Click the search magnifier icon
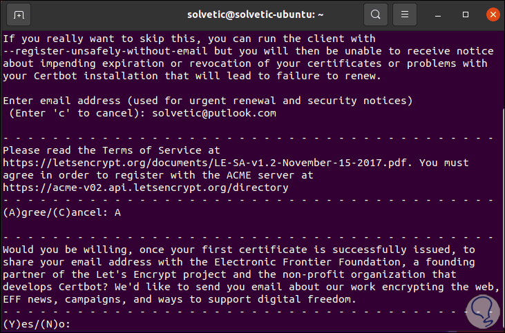The image size is (505, 333). coord(375,14)
